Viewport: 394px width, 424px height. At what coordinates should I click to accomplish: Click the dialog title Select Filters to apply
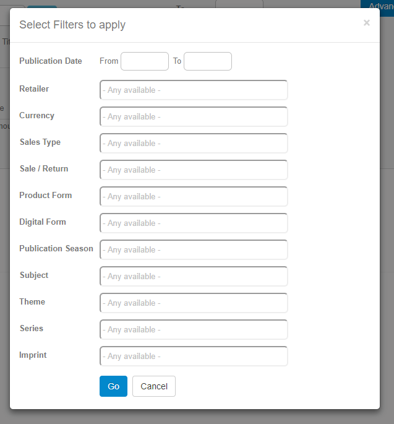tap(72, 25)
